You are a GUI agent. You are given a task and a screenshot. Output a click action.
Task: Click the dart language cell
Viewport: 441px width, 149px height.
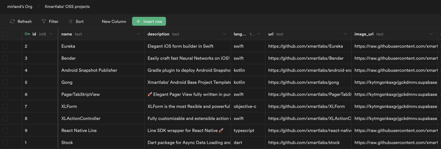248,142
